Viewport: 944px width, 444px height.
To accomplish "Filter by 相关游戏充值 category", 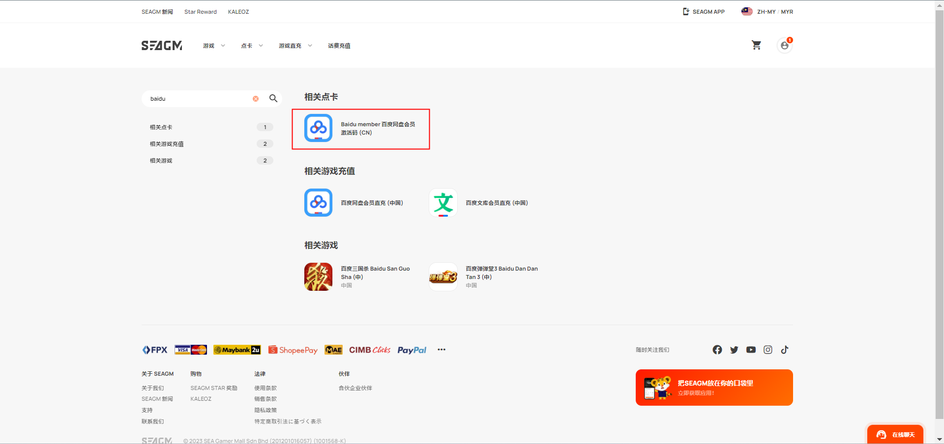I will 211,144.
